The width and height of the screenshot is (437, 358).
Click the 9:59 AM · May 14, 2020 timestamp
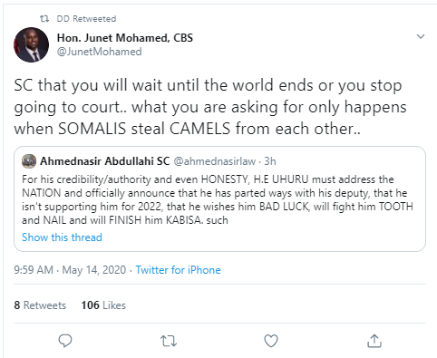[70, 270]
